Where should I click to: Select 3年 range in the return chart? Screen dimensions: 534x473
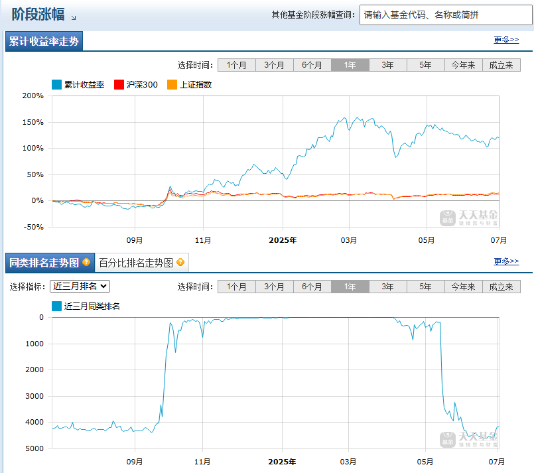pyautogui.click(x=388, y=65)
